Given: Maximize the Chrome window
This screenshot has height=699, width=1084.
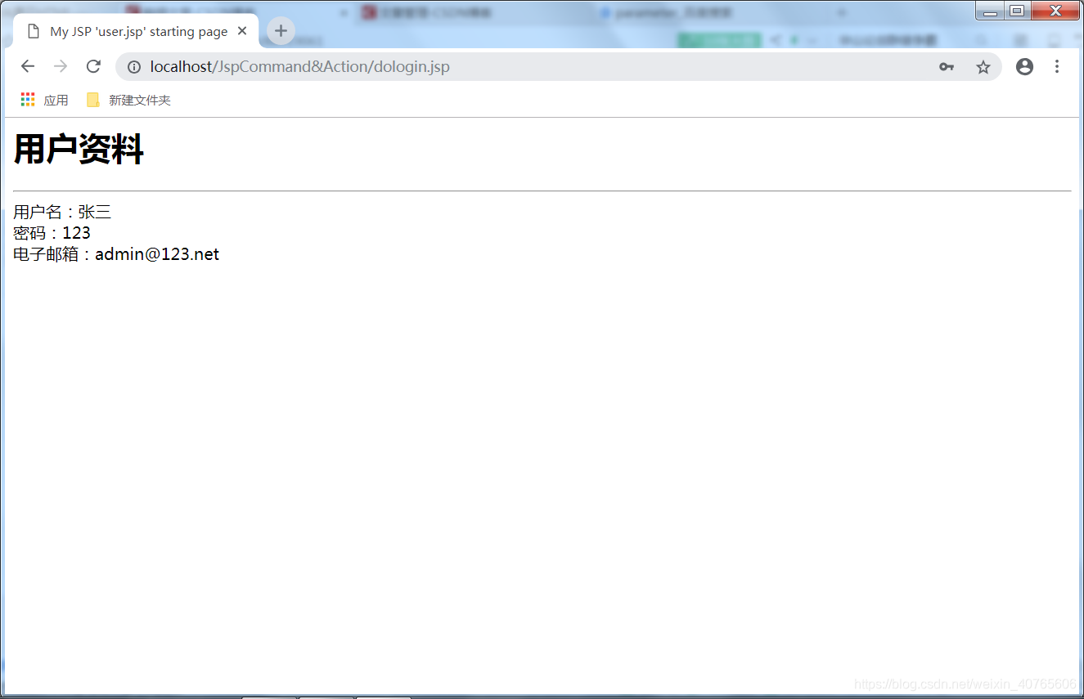Looking at the screenshot, I should (1017, 11).
